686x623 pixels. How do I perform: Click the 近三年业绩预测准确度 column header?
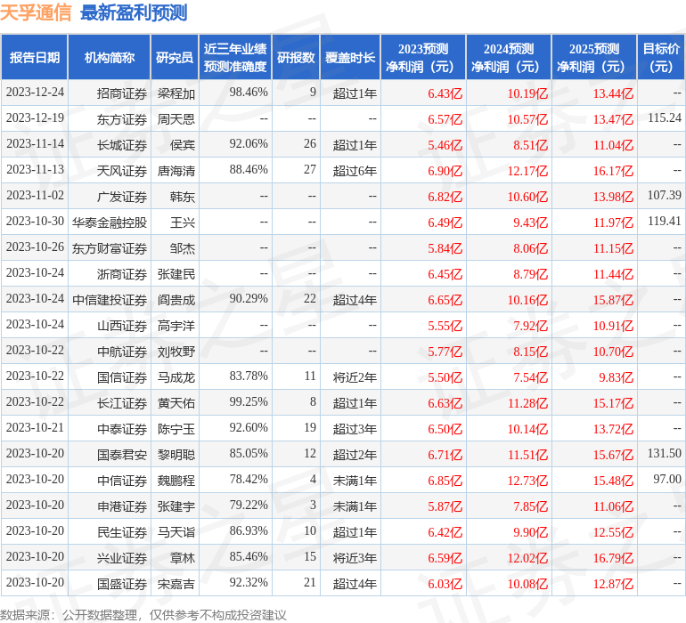235,57
